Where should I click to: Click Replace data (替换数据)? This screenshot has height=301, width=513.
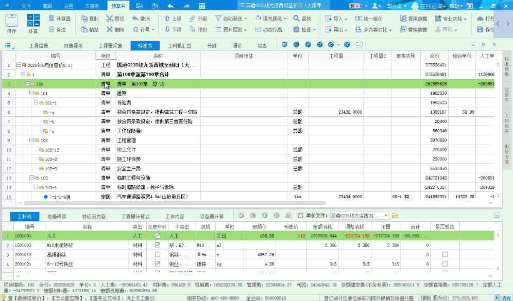(414, 29)
